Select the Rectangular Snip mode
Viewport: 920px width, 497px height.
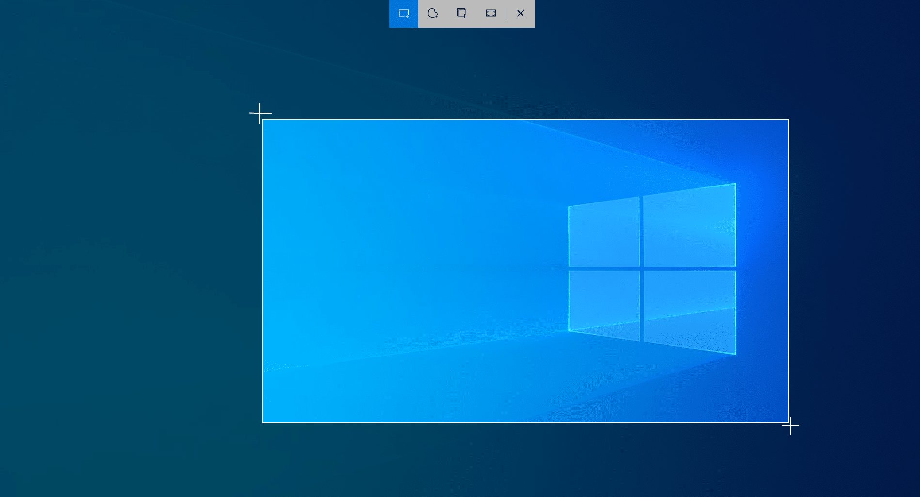pos(403,14)
